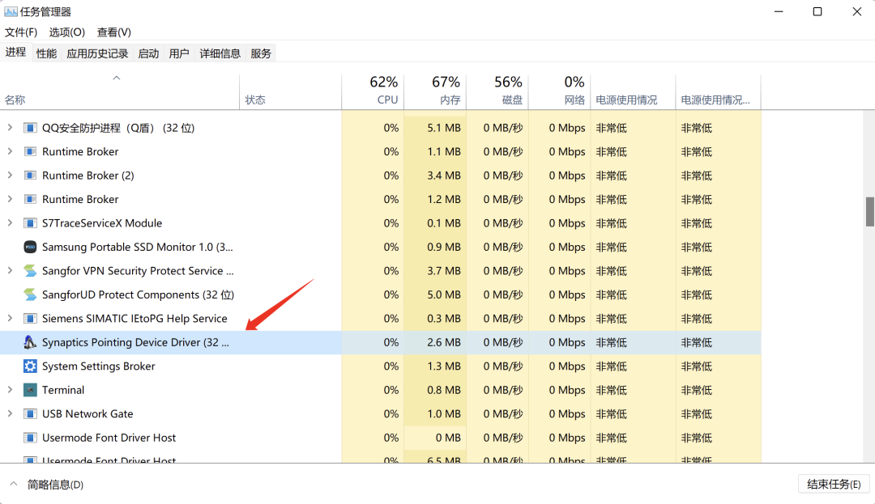Expand the S7TraceServiceX Module group
Viewport: 875px width, 504px height.
[10, 222]
